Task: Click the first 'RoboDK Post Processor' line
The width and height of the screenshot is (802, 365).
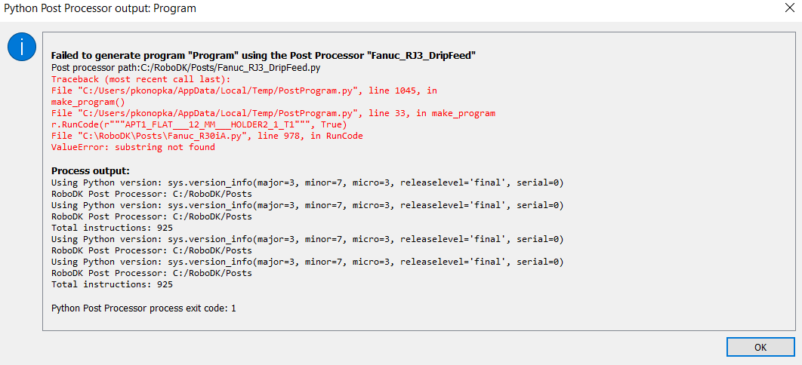Action: pyautogui.click(x=151, y=194)
